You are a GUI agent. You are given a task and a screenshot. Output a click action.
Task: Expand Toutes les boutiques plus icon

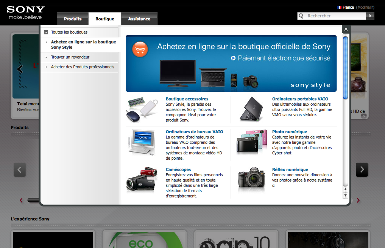46,32
